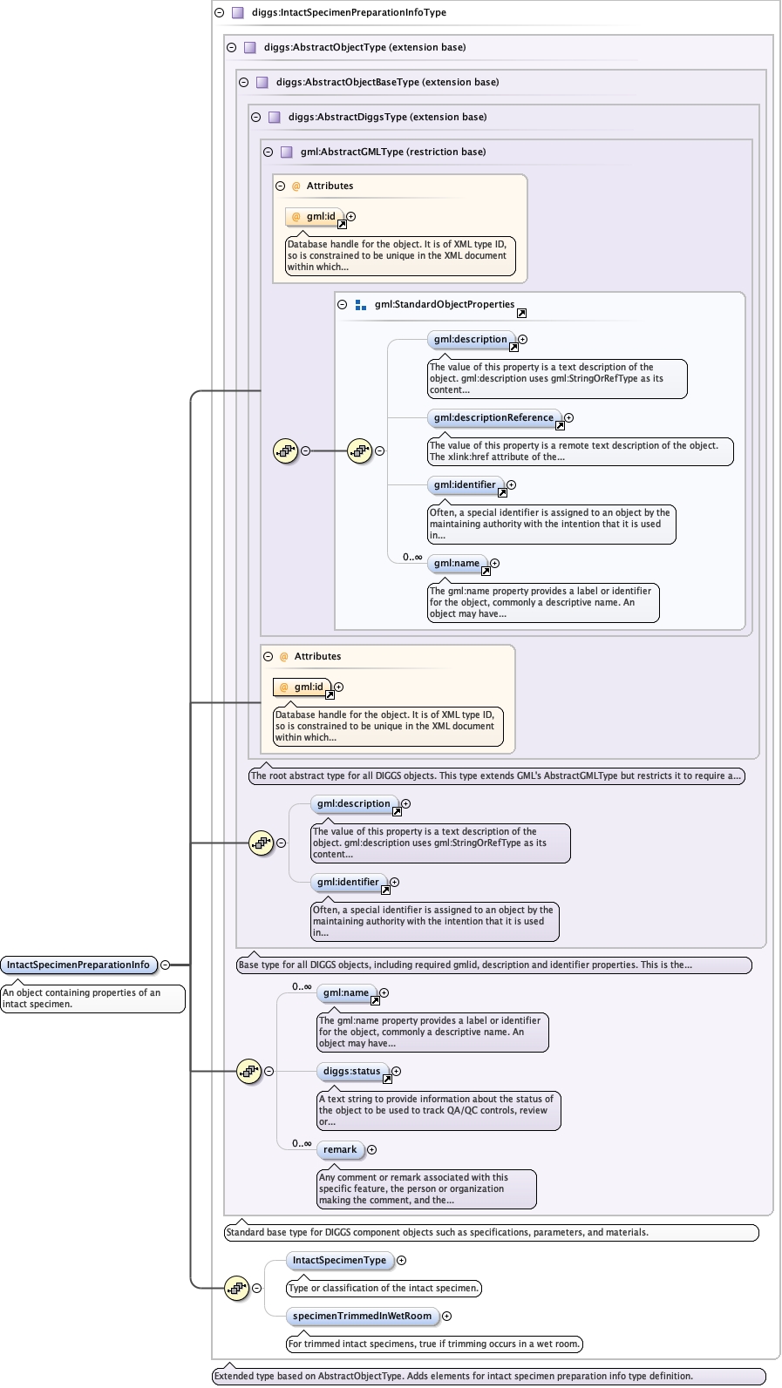The height and width of the screenshot is (1388, 782).
Task: Select the gml:descriptionReference element box
Action: click(493, 418)
